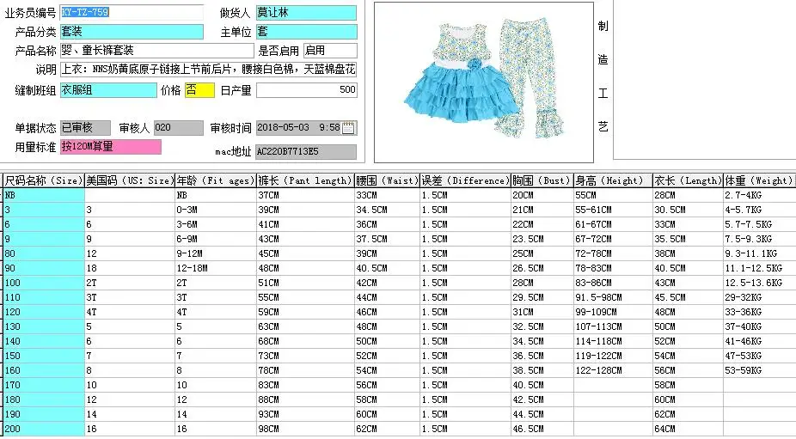Screen dimensions: 796x439
Task: Click length cell 30.5CM
Action: [688, 210]
